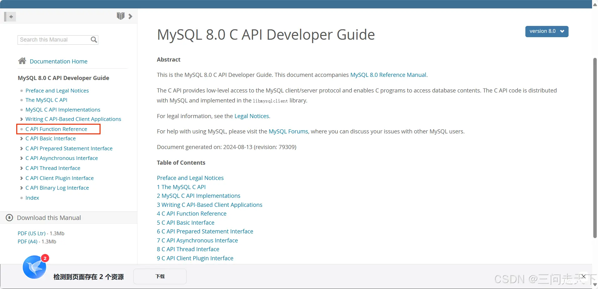
Task: Download PDF (A4) version
Action: [28, 242]
